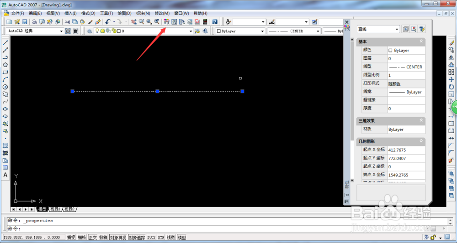Open the 编辑(E) menu
This screenshot has width=457, height=243.
point(35,13)
